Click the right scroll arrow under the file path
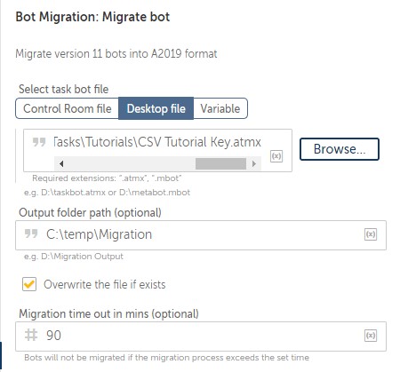The width and height of the screenshot is (400, 372). click(x=254, y=163)
